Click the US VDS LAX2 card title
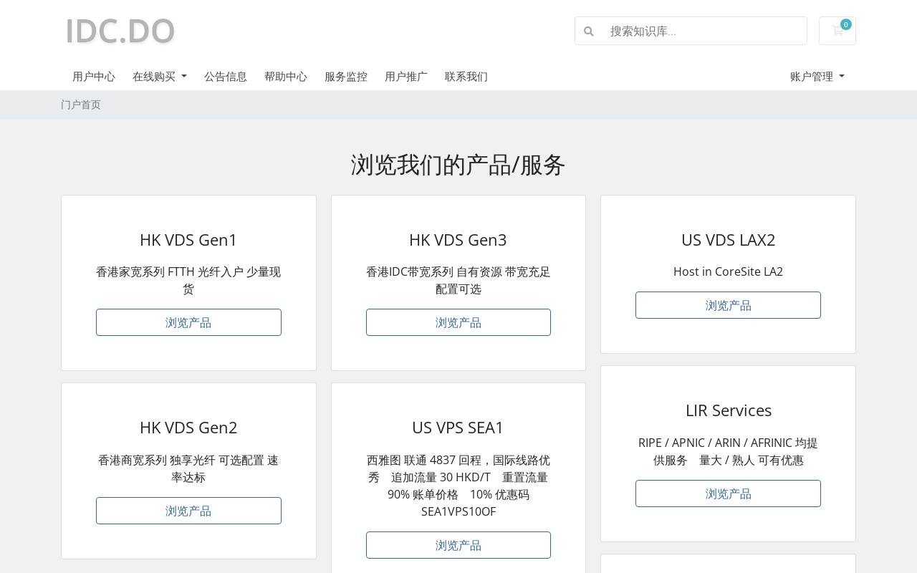Image resolution: width=917 pixels, height=573 pixels. pos(728,240)
